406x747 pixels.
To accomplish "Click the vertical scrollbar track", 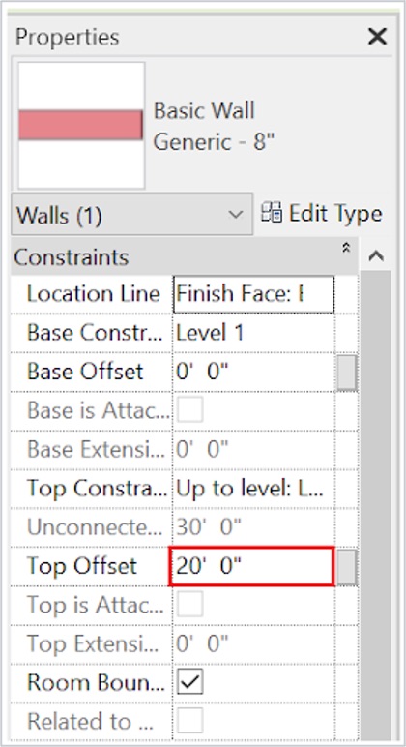I will tap(376, 500).
